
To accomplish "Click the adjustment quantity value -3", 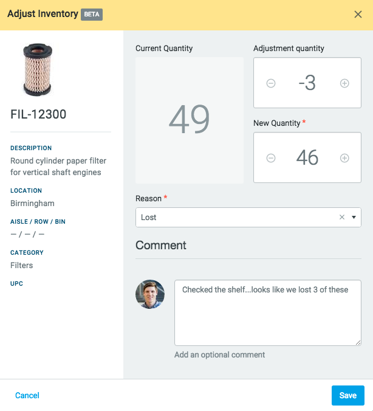I will click(x=307, y=83).
